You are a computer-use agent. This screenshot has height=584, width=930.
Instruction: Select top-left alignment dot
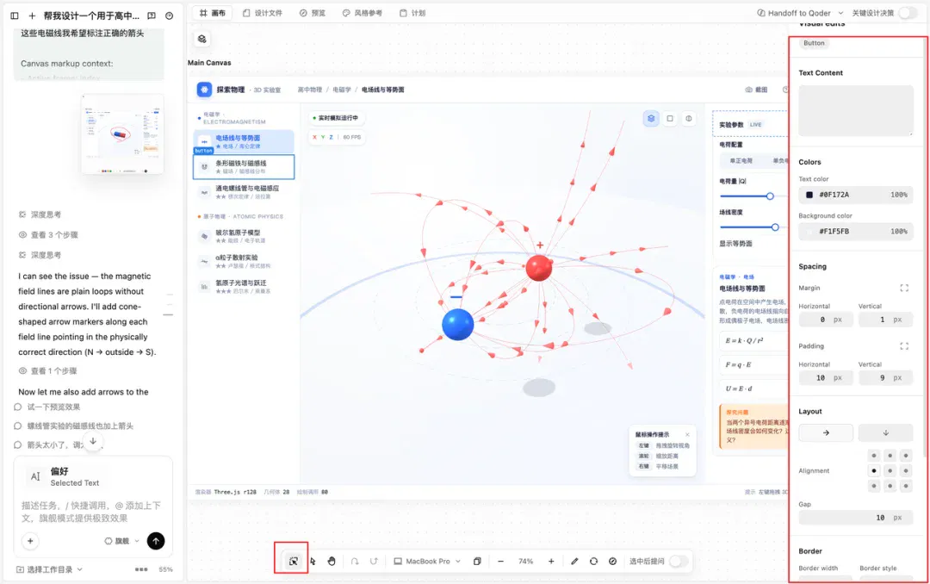click(874, 455)
